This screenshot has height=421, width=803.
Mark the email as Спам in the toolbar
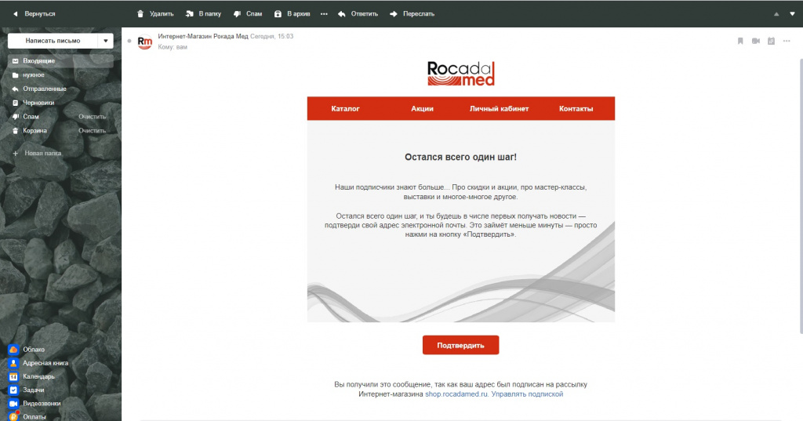point(247,14)
